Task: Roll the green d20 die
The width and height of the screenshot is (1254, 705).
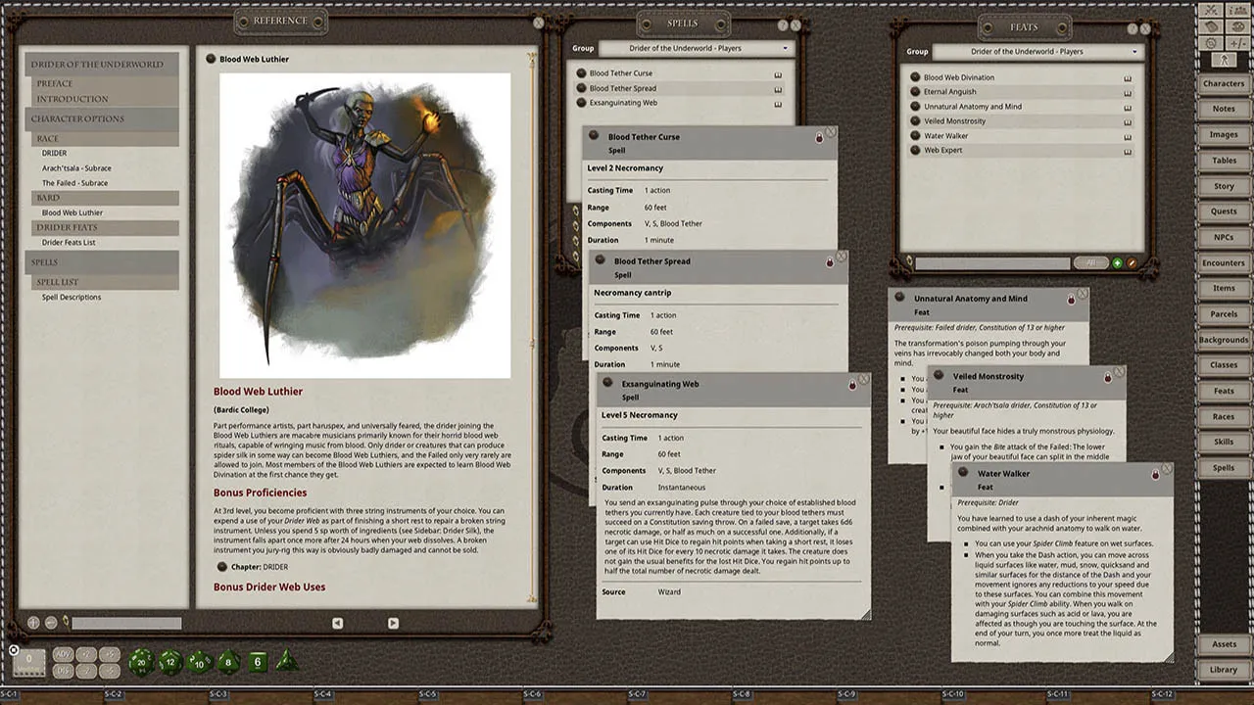Action: [141, 661]
